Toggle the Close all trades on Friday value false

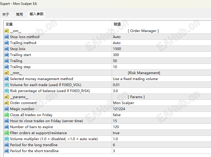pos(117,115)
